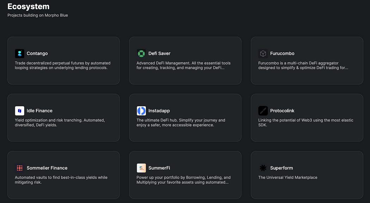Select the 'Yield optimization and risk tranching' description
The height and width of the screenshot is (203, 370).
(60, 122)
